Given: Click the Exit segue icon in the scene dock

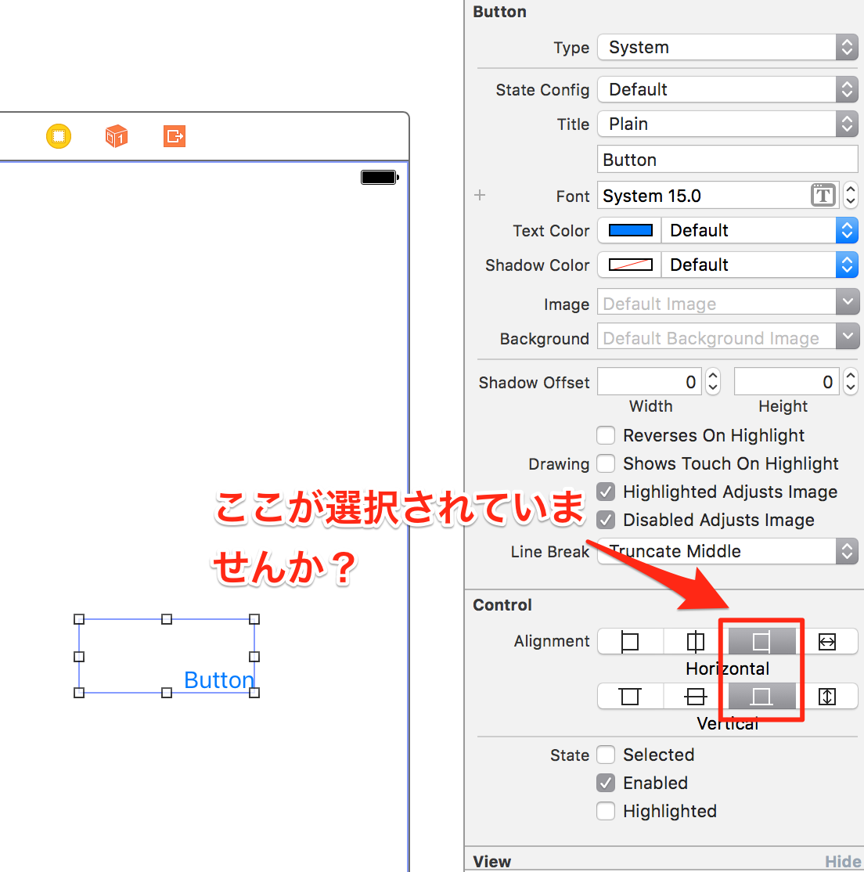Looking at the screenshot, I should pos(174,135).
